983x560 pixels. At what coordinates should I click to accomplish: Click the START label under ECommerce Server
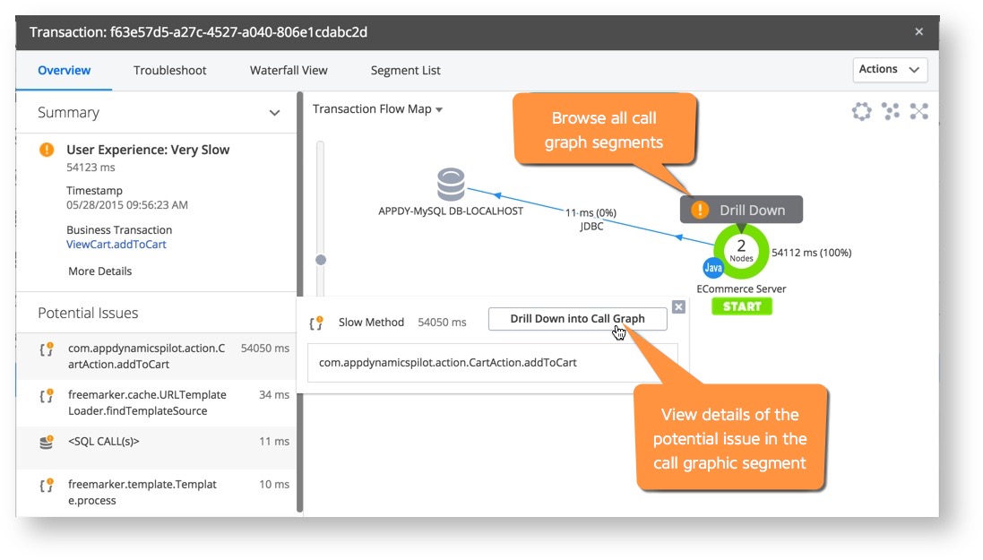(x=742, y=306)
